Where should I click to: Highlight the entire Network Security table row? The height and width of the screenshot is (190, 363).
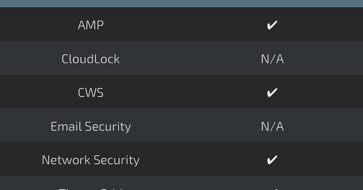click(x=181, y=159)
